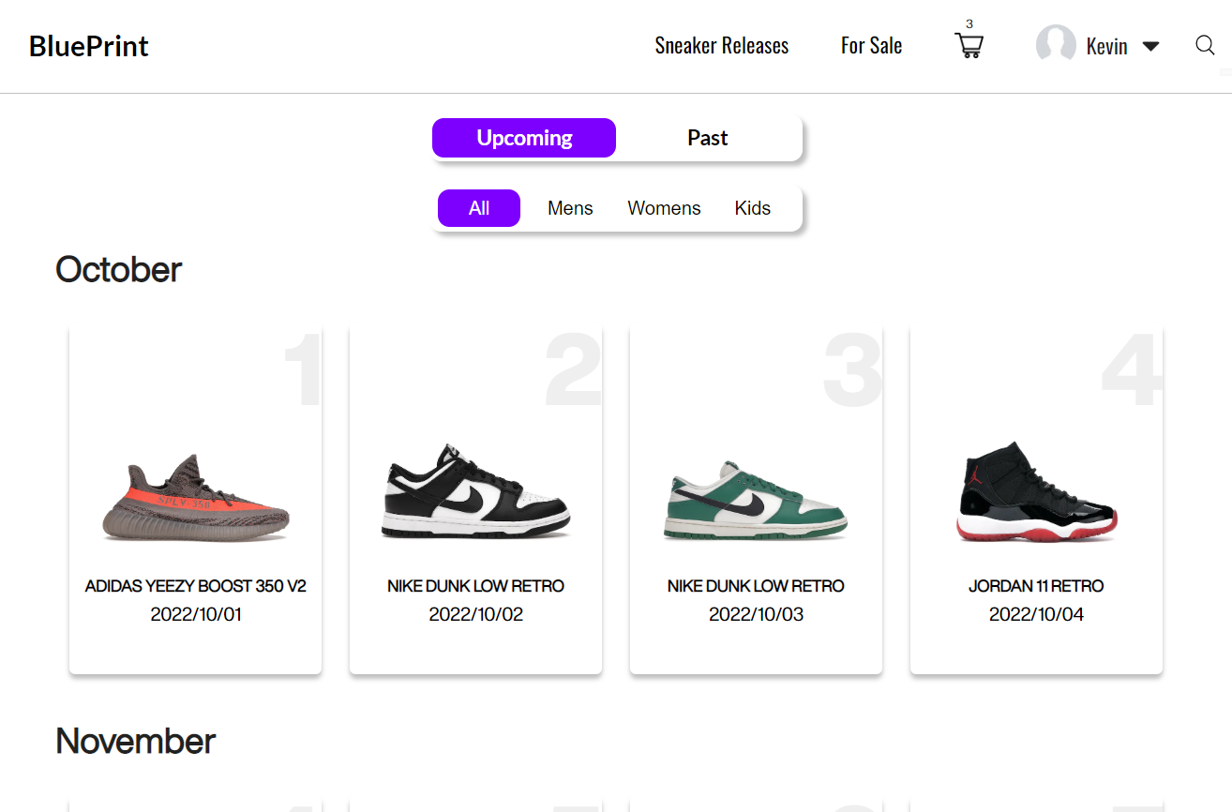1232x812 pixels.
Task: Expand the Kevin account dropdown arrow
Action: (x=1150, y=47)
